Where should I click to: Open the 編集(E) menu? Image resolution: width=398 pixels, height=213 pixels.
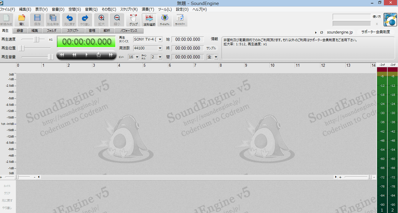point(25,9)
